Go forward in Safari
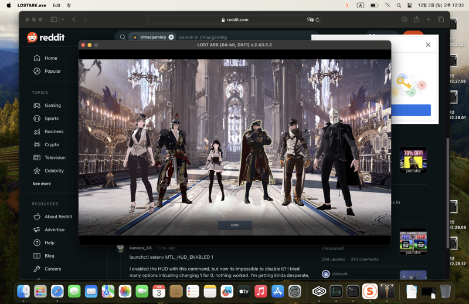469x304 pixels. click(86, 19)
